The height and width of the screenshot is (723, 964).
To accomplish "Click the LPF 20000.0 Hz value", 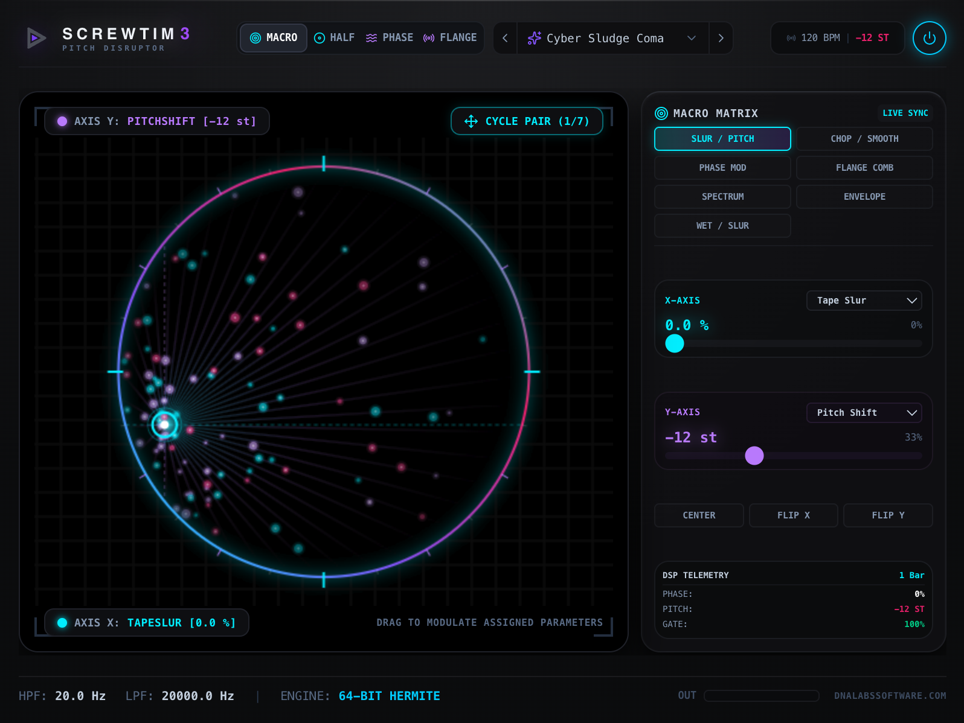I will [198, 696].
